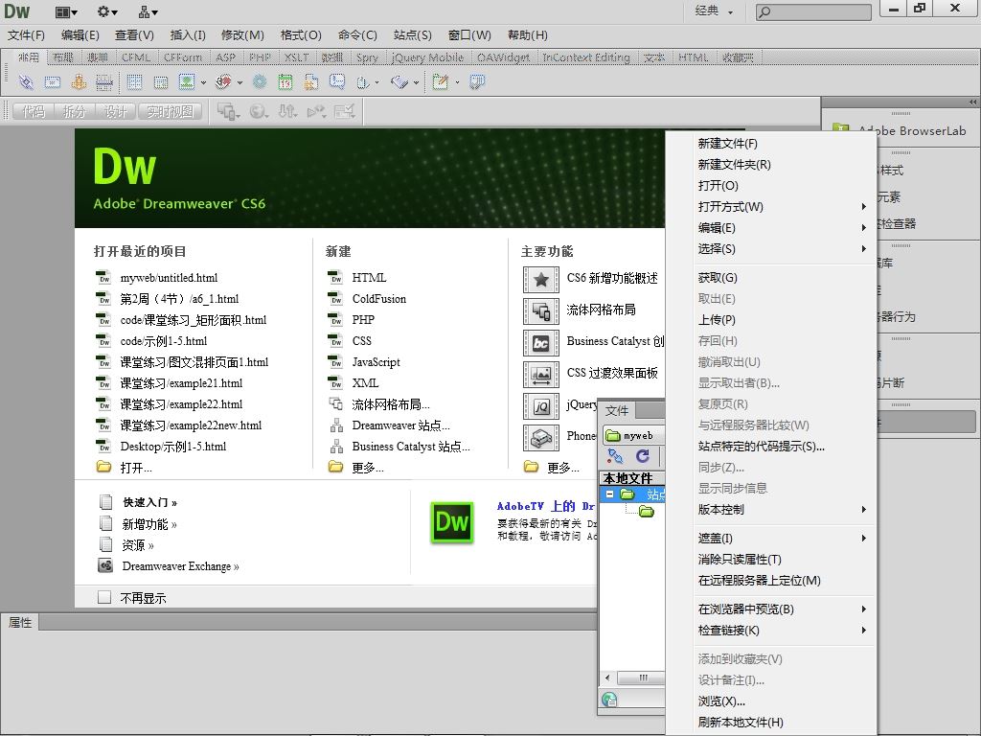Click the Comment icon in Insert bar

pos(337,81)
